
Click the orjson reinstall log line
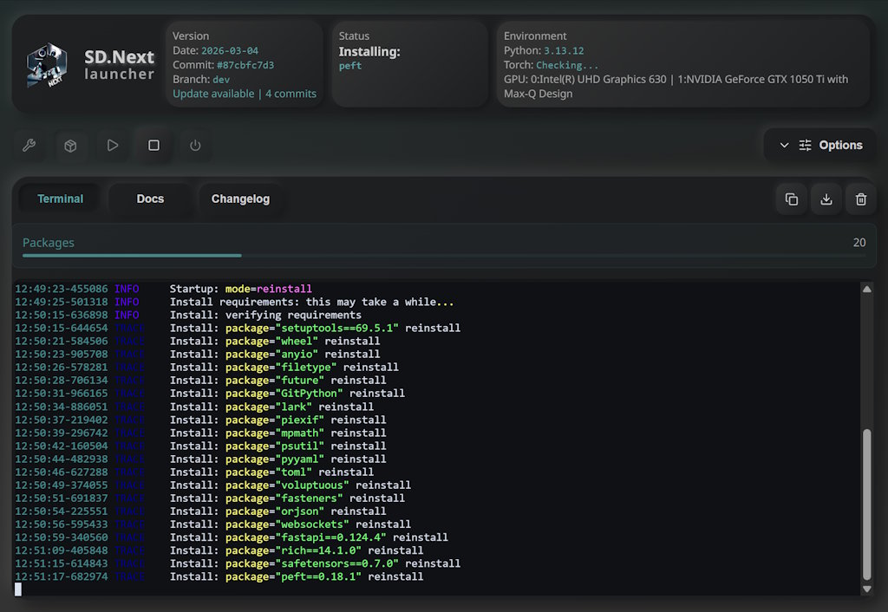[200, 511]
